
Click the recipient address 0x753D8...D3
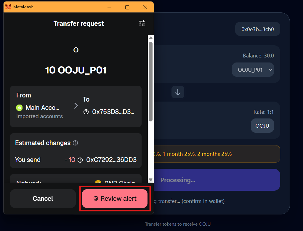point(113,112)
